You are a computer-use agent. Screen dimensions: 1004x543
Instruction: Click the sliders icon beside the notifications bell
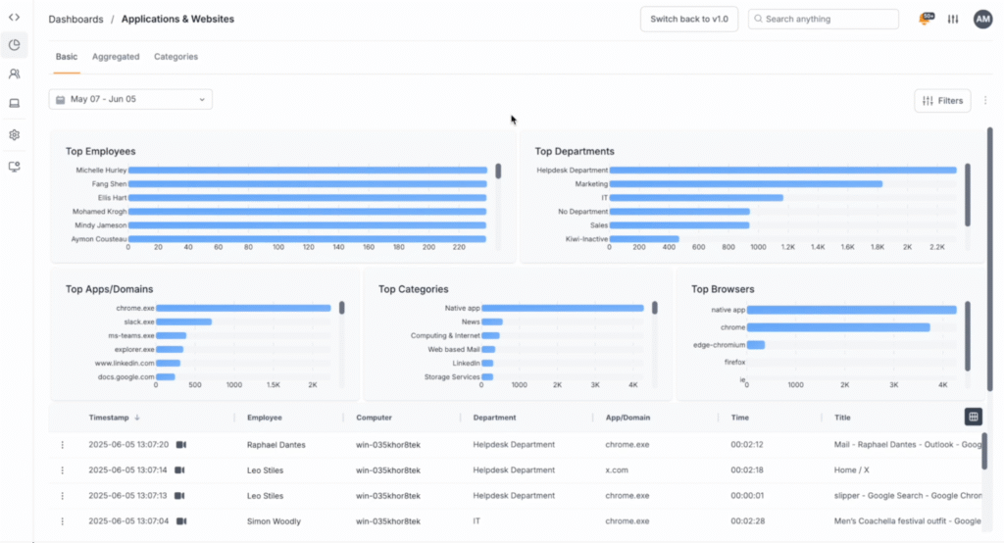point(952,20)
